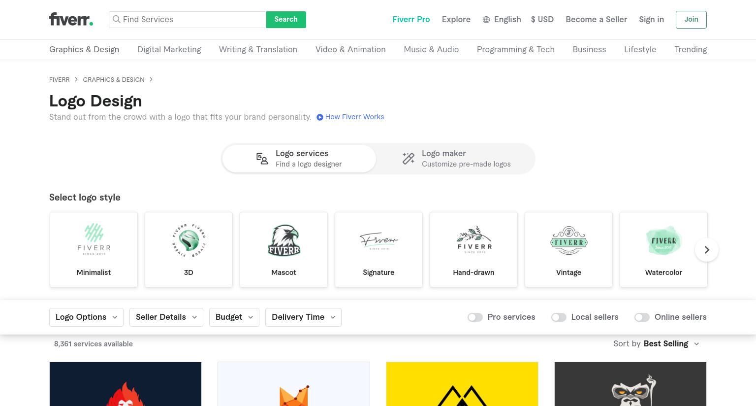Click the Join button
The image size is (756, 406).
691,20
